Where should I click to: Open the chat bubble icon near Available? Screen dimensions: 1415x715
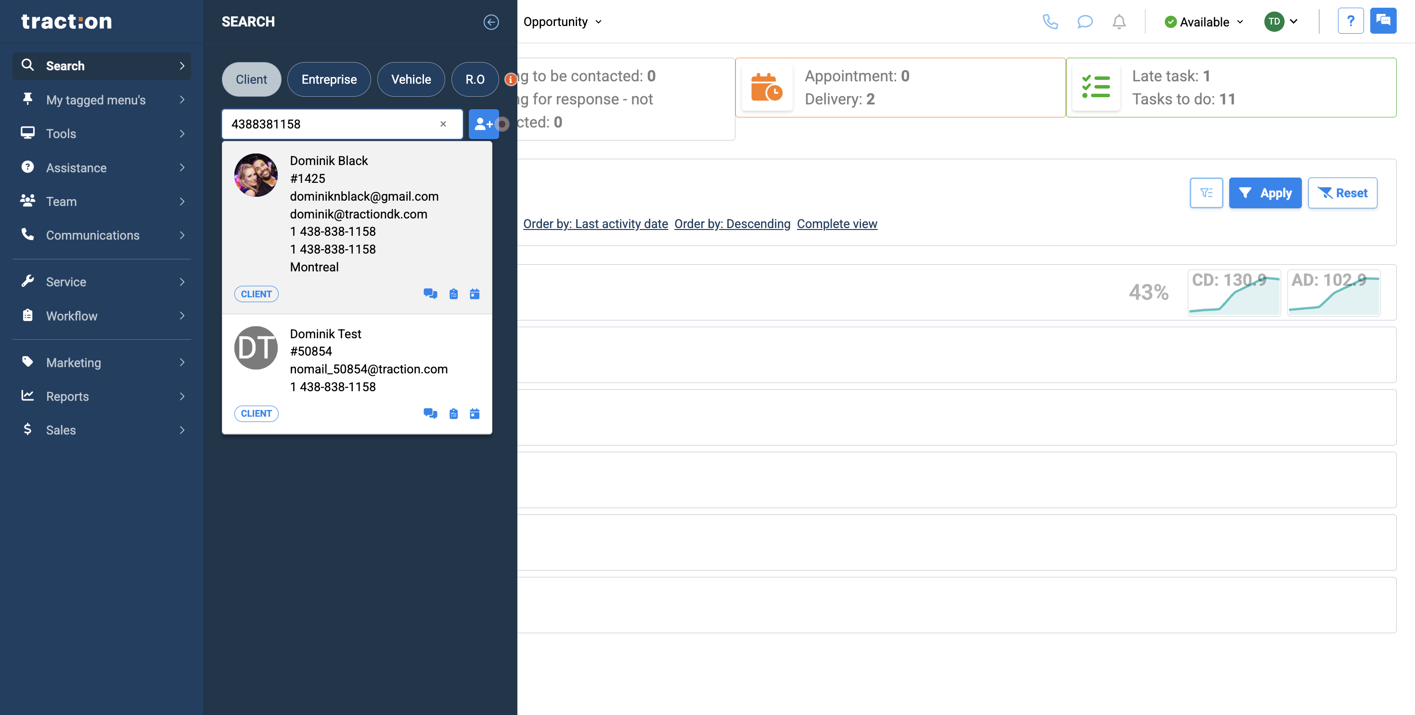pyautogui.click(x=1085, y=22)
